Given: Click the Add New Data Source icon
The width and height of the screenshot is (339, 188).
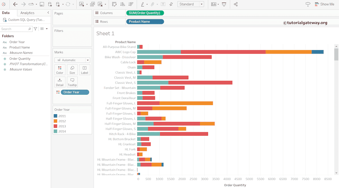Looking at the screenshot, I should coord(50,4).
